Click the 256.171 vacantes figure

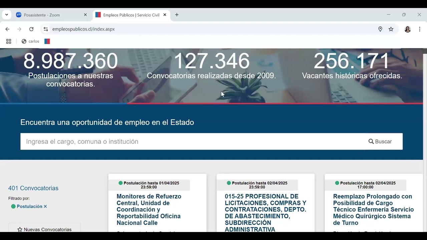[x=352, y=61]
